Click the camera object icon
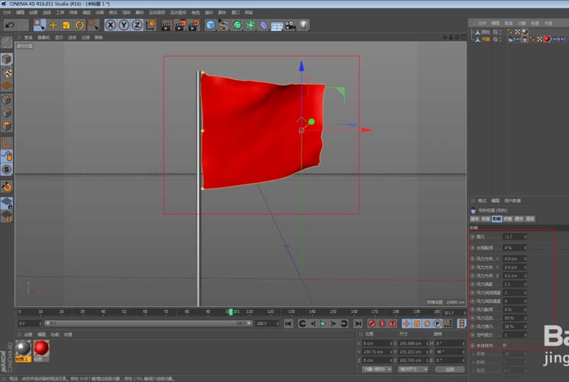Screen dimensions: 569x382 290,25
